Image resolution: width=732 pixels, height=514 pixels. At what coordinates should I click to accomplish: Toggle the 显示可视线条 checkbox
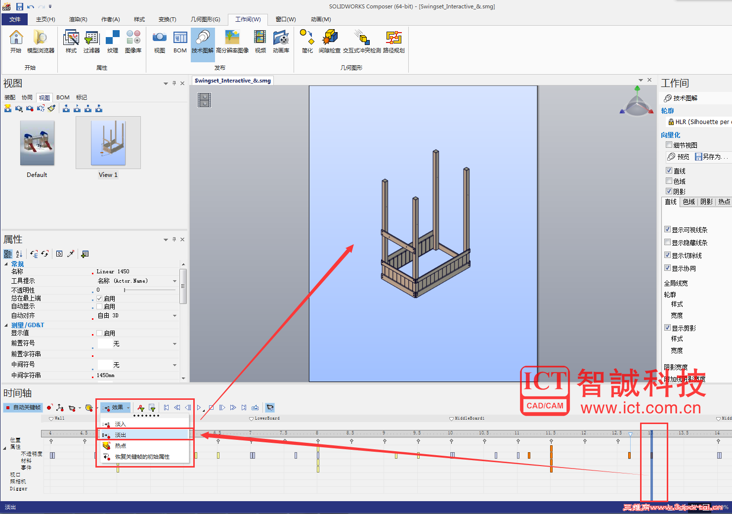pos(667,229)
